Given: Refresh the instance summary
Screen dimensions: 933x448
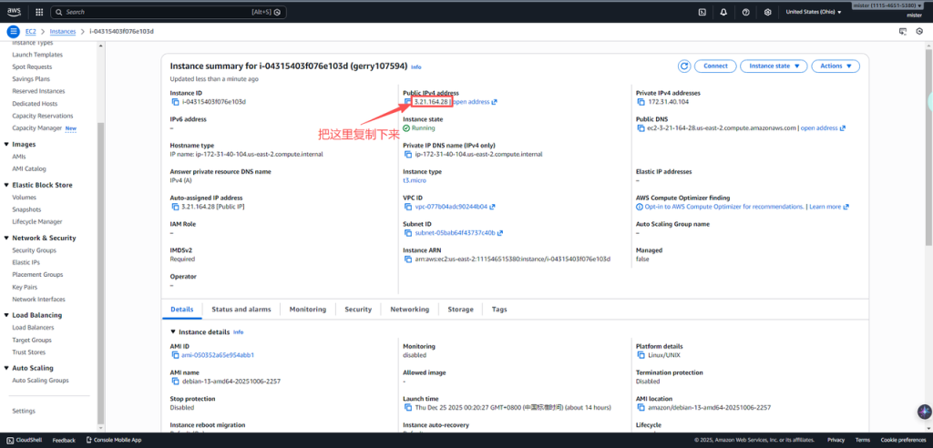Looking at the screenshot, I should (683, 66).
